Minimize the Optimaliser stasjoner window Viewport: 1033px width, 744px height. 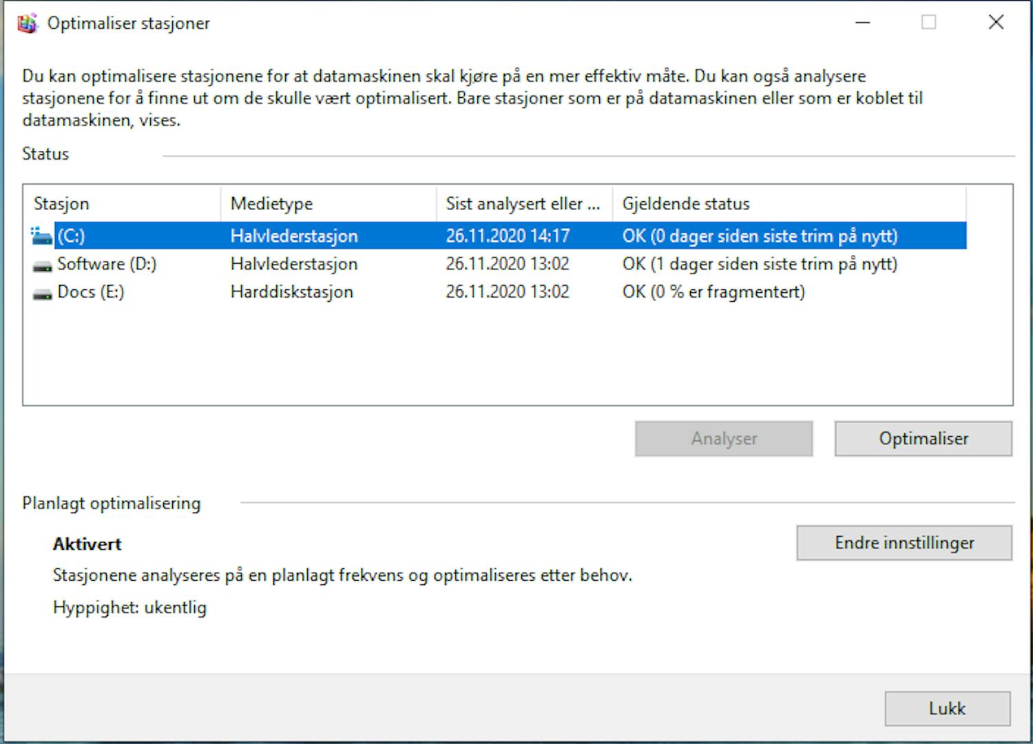click(862, 22)
